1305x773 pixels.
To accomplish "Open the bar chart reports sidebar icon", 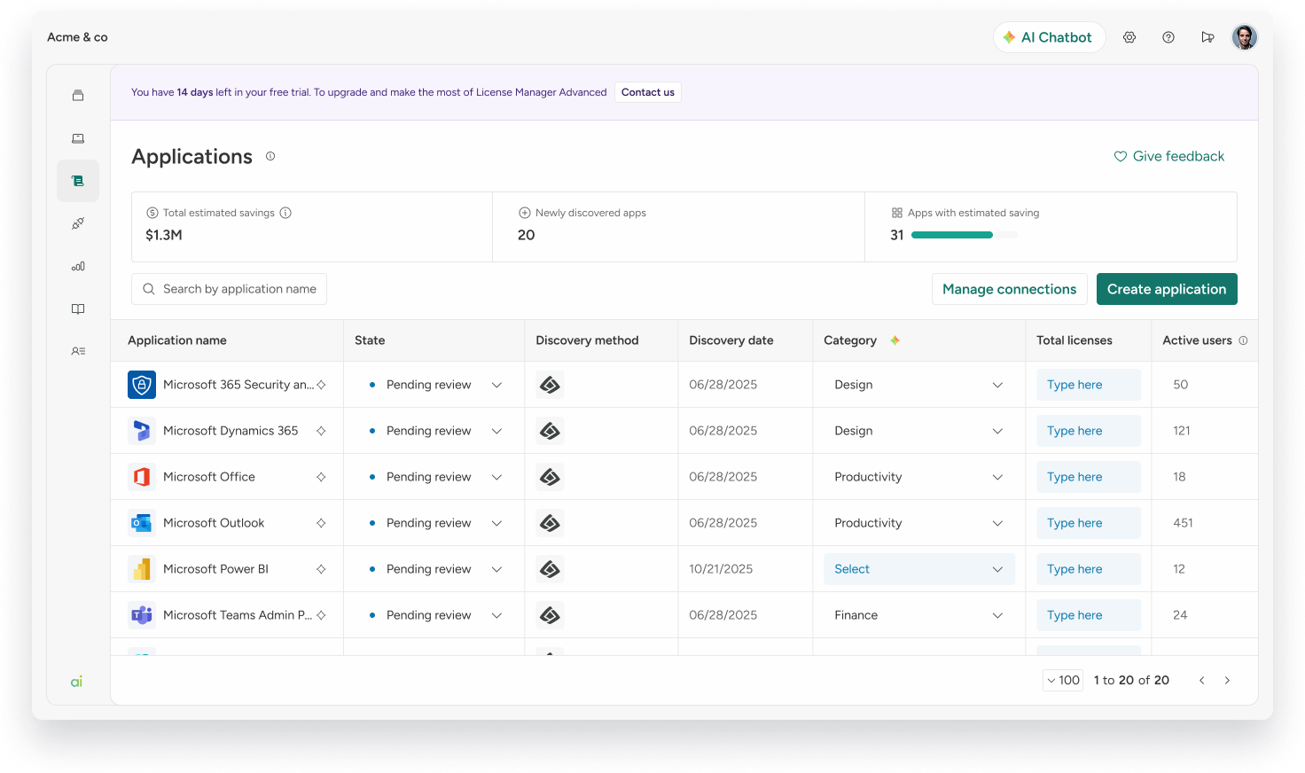I will click(x=78, y=266).
